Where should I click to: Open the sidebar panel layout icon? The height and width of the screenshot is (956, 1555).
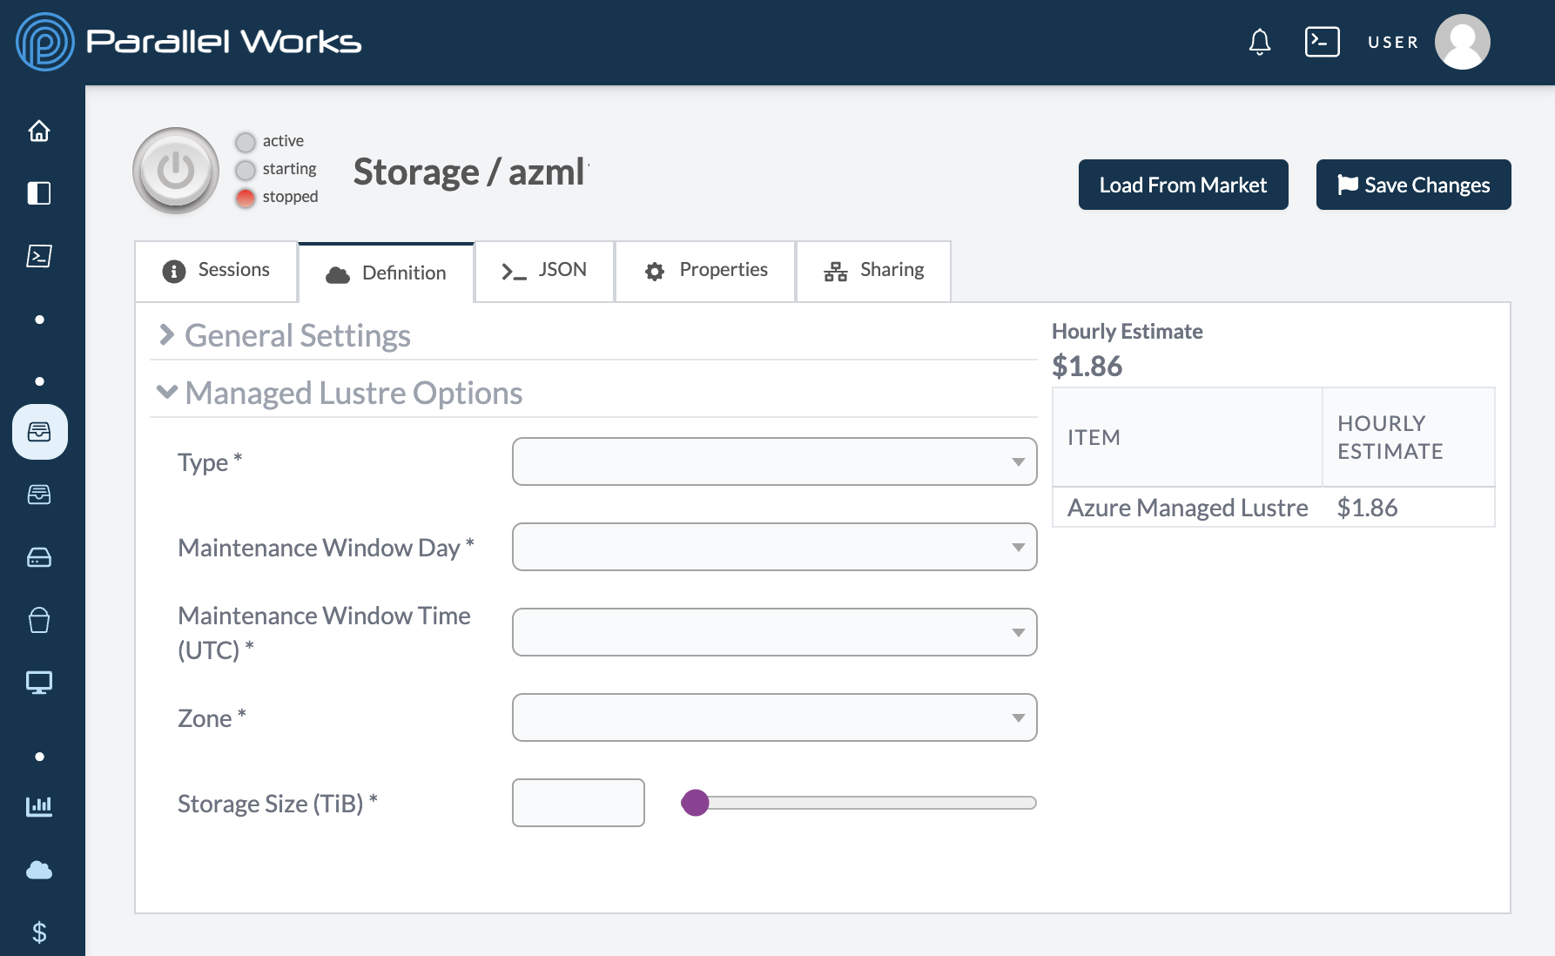[39, 193]
